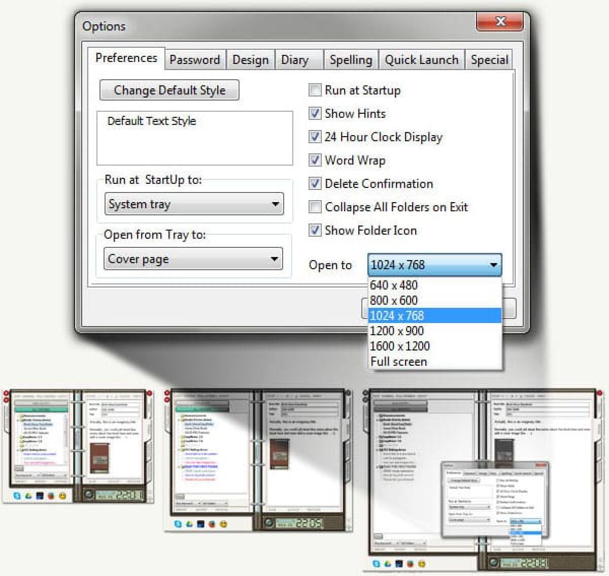Switch to the Password tab
This screenshot has width=609, height=576.
195,59
